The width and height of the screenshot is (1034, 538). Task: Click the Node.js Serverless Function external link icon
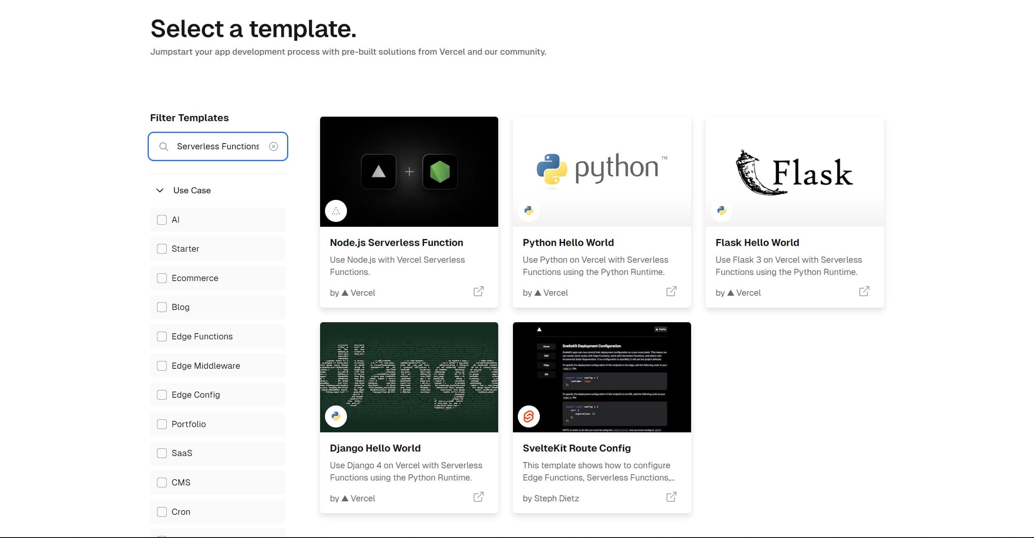[x=479, y=292]
